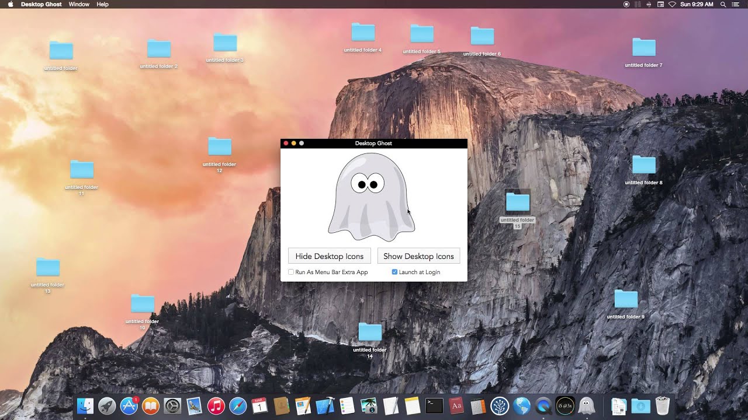
Task: Open Dictionary in the Dock
Action: (456, 406)
